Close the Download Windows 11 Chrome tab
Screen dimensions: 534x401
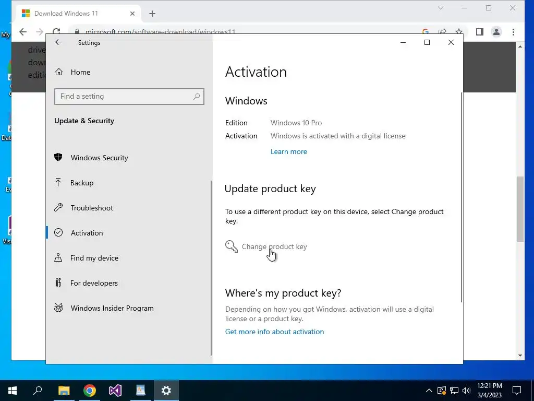(132, 14)
